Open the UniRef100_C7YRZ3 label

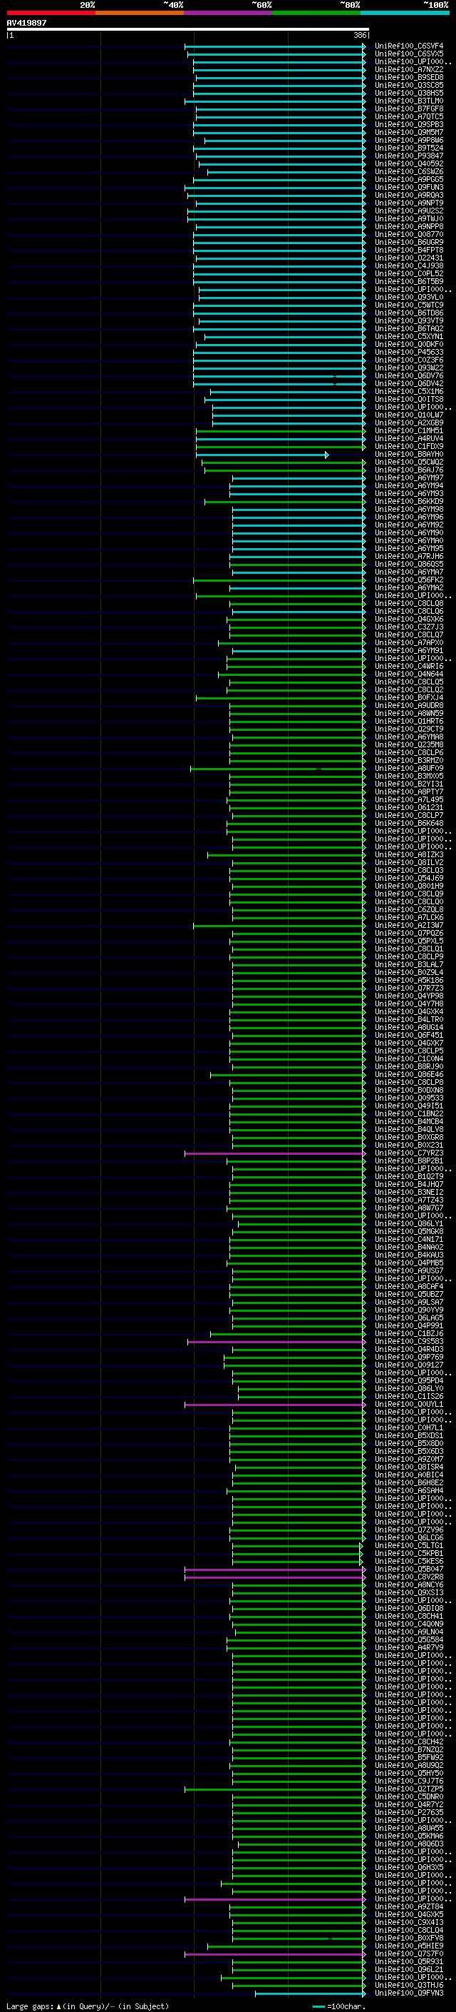[408, 1153]
